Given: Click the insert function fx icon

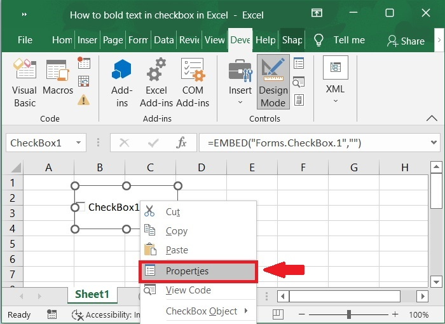Looking at the screenshot, I should (x=182, y=143).
